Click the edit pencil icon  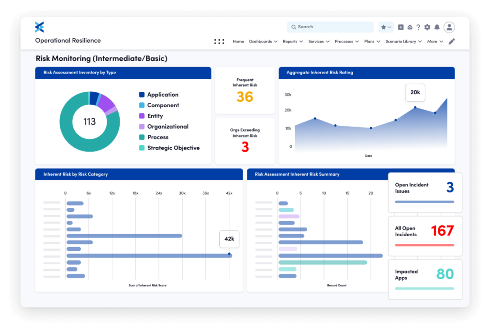[x=451, y=41]
